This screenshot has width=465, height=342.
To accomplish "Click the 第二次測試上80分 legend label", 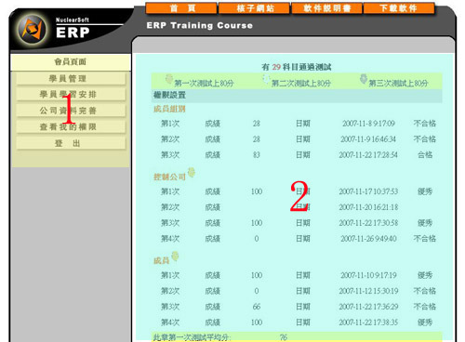I will 301,83.
